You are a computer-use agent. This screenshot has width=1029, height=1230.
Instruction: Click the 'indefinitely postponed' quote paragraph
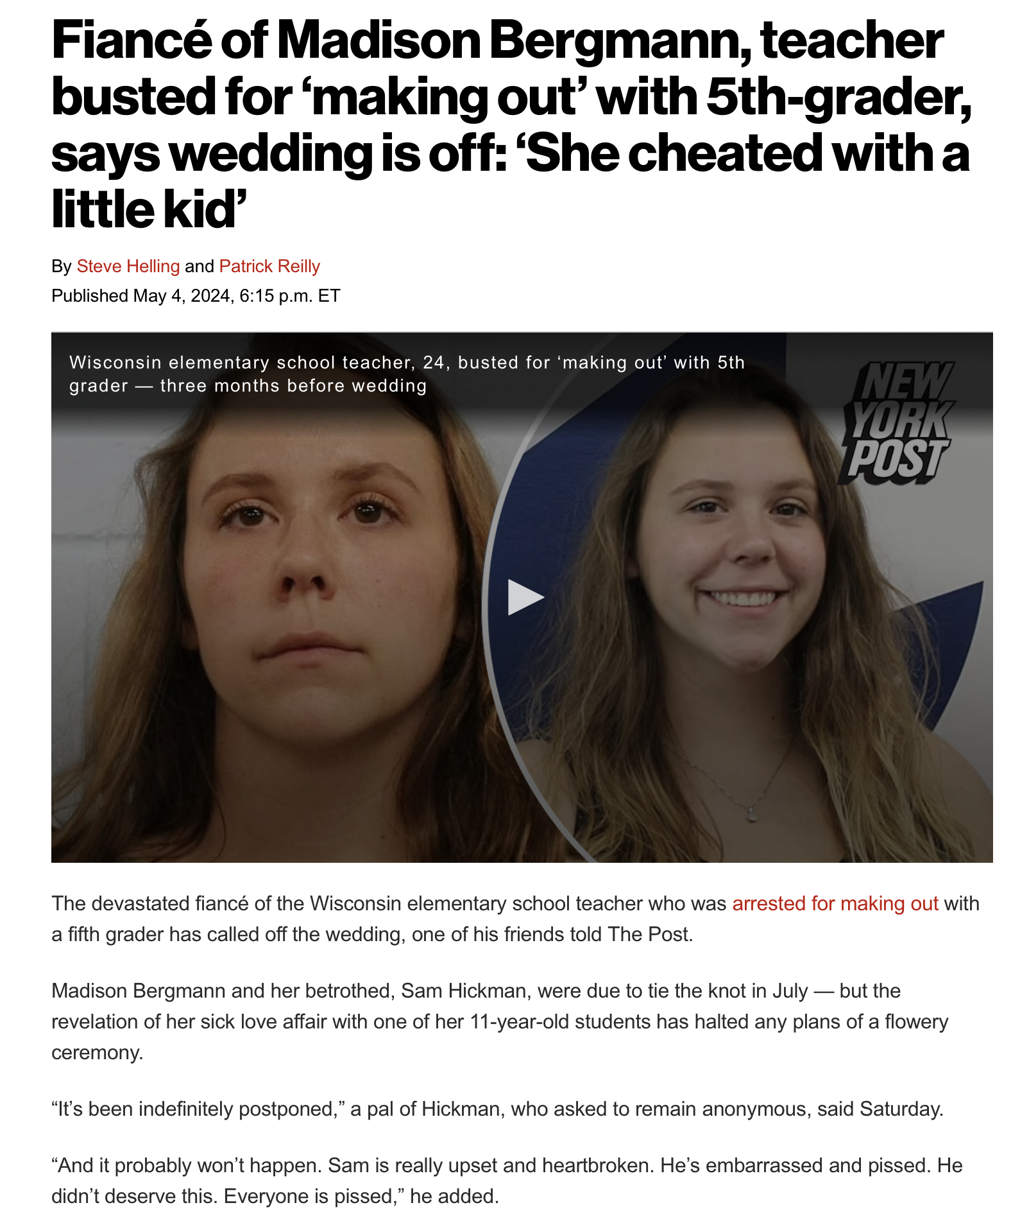[497, 1109]
